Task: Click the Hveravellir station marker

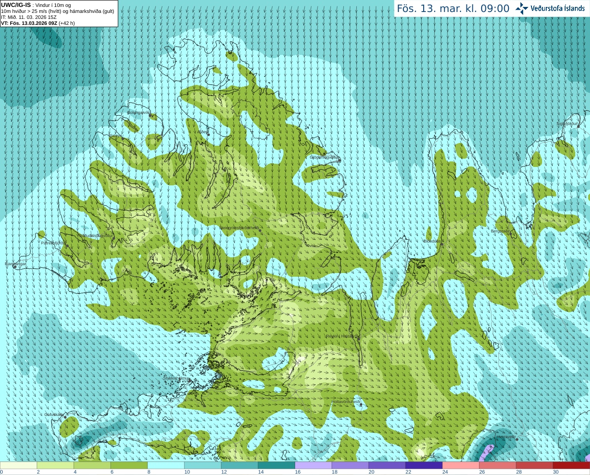Action: [x=517, y=439]
